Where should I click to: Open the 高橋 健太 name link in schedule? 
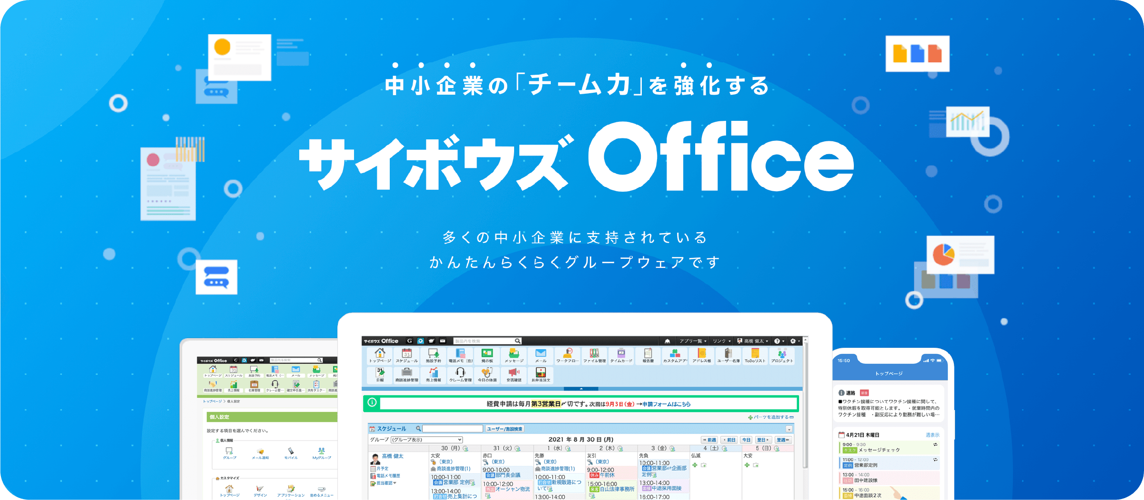(x=393, y=456)
